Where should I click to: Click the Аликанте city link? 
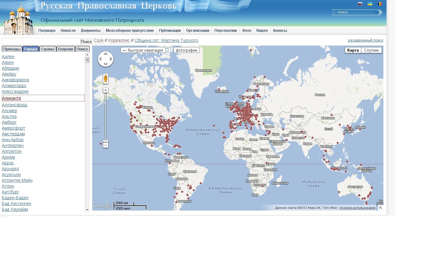coord(12,98)
